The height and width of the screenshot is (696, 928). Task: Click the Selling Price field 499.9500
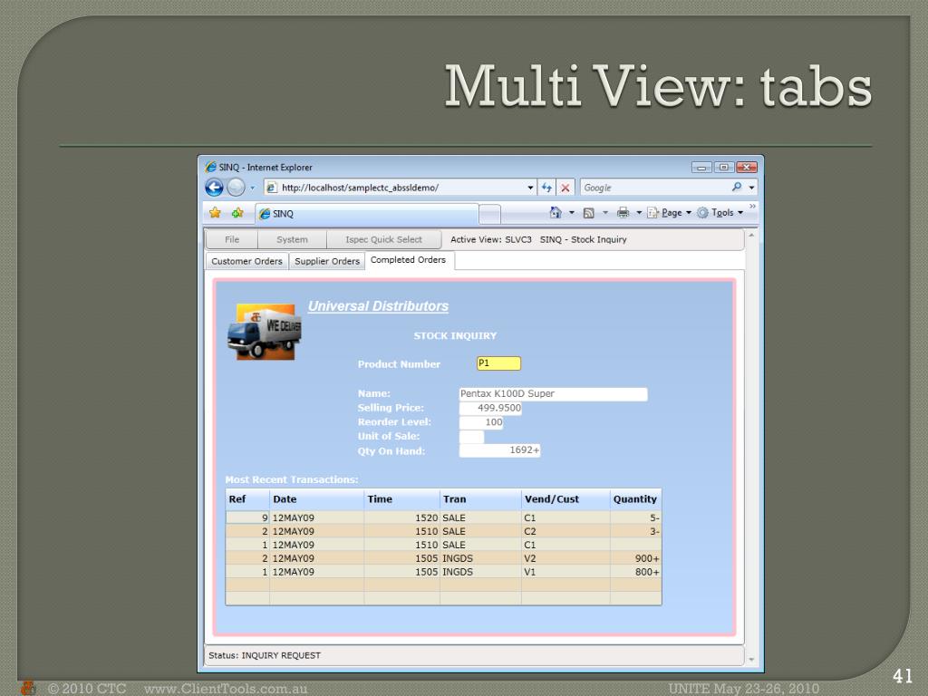coord(490,408)
